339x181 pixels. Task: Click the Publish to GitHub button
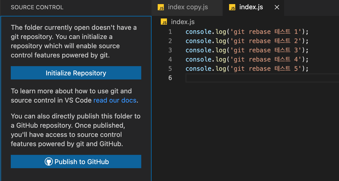click(76, 162)
